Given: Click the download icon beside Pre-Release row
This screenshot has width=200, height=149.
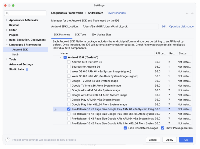Looking at the screenshot, I should coord(55,109).
